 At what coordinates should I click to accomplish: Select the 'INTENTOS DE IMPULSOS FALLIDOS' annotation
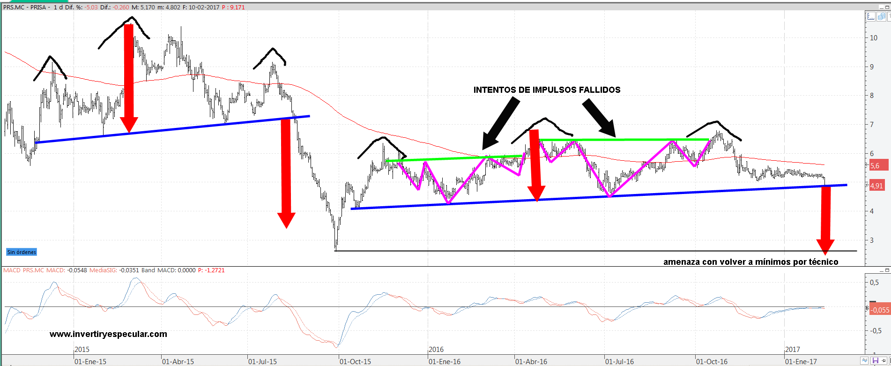point(547,90)
